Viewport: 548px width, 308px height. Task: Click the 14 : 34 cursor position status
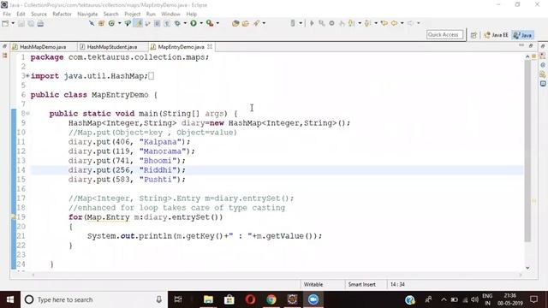(397, 284)
